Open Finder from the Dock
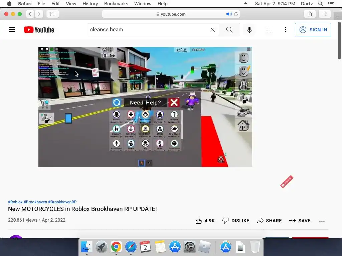The image size is (342, 256). [87, 247]
